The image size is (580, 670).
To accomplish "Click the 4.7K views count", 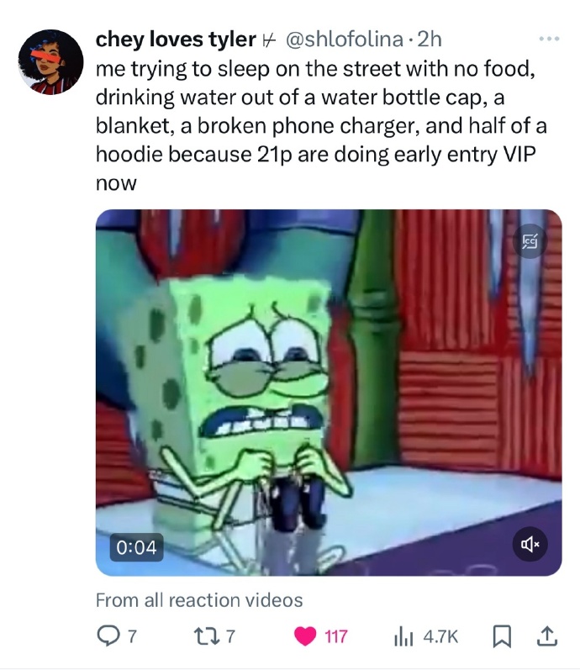I will (440, 636).
